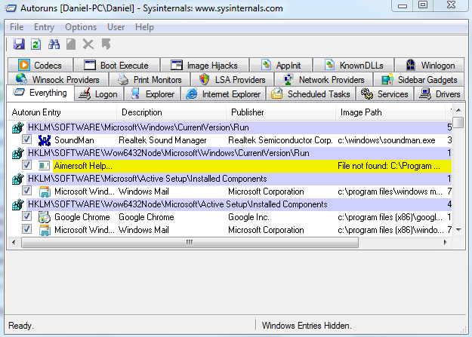Select 'Google Inc.' publisher cell
The height and width of the screenshot is (337, 472).
pyautogui.click(x=248, y=217)
